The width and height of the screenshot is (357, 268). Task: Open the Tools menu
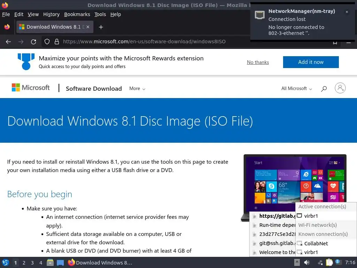coord(100,14)
